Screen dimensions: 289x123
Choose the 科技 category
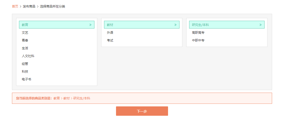click(x=25, y=72)
